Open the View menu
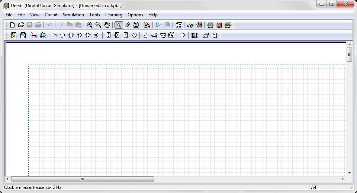 click(35, 15)
